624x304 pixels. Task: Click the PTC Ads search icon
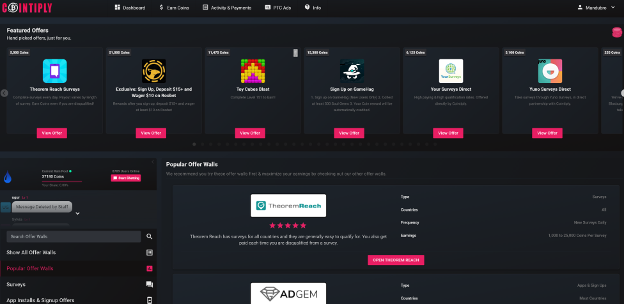[267, 7]
